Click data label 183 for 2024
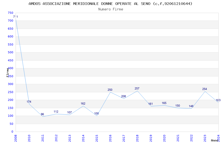Viewport: 221px width, 143px height. [218, 100]
